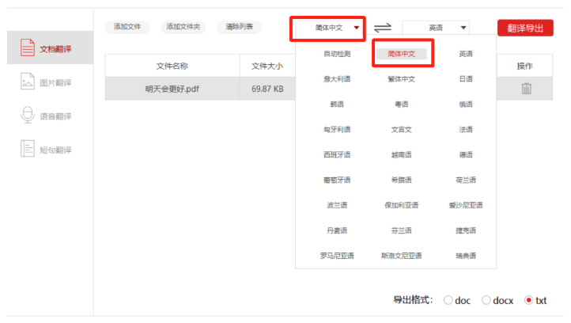Click the 语音翻译 microphone icon

pyautogui.click(x=27, y=116)
